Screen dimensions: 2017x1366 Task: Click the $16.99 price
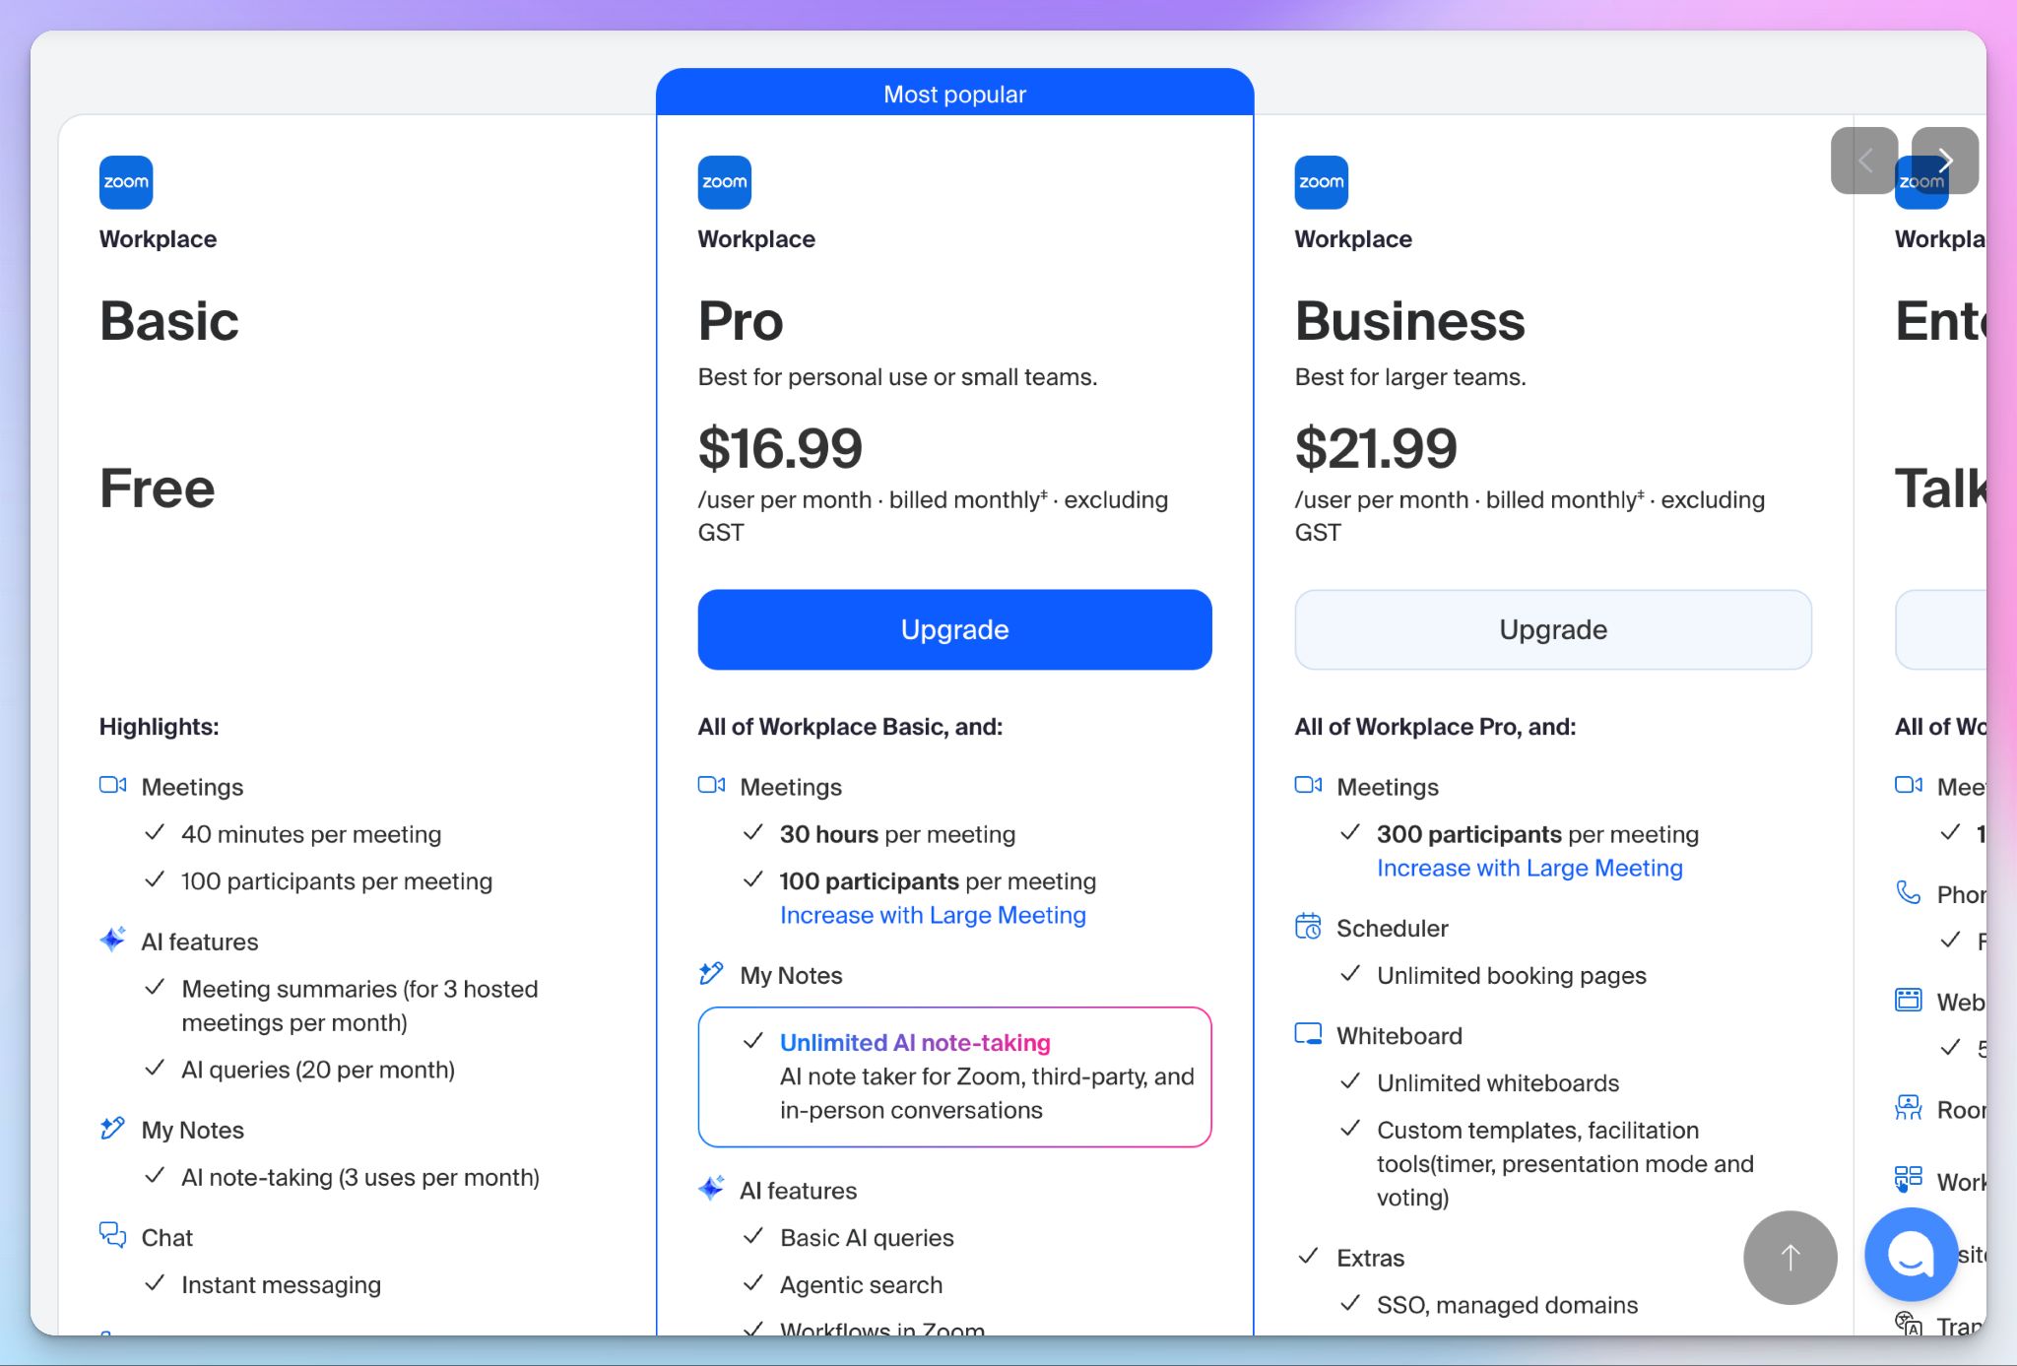click(x=780, y=448)
